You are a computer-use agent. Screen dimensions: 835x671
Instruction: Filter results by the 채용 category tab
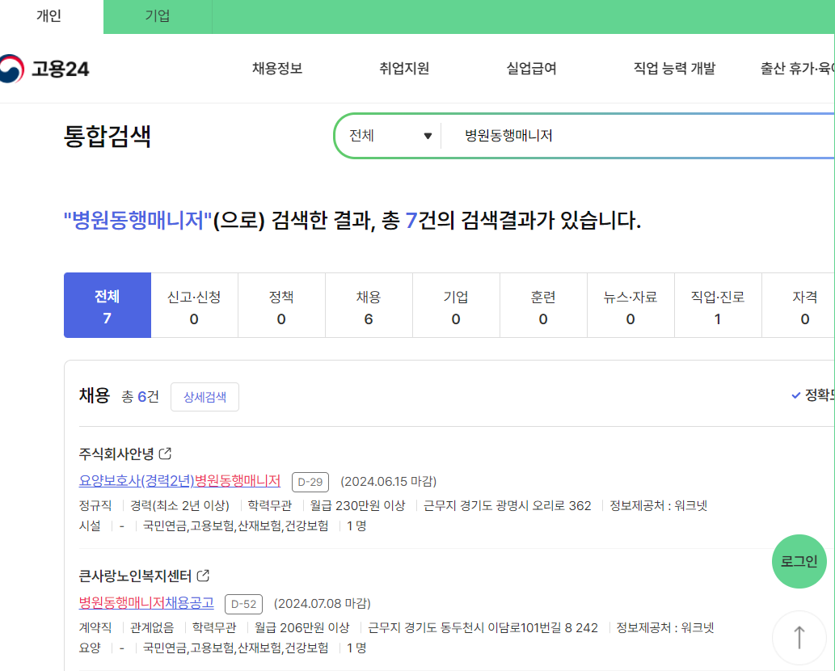(369, 305)
